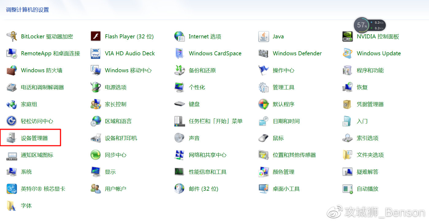Open the 备份和还原 icon
Image resolution: width=429 pixels, height=223 pixels.
coord(180,70)
